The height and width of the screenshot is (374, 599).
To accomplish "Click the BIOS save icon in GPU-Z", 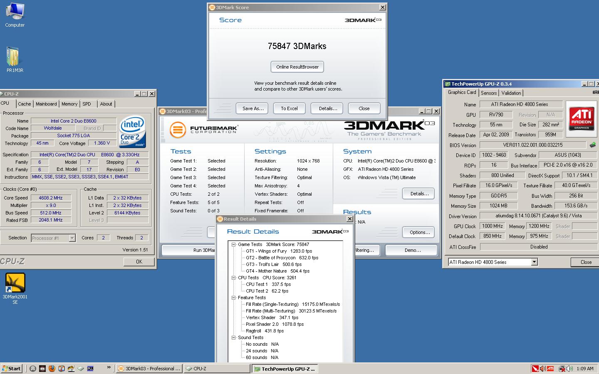I will (x=592, y=145).
